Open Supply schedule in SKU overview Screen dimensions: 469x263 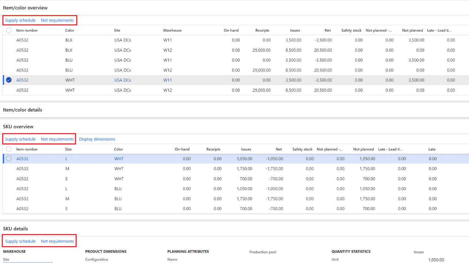[x=20, y=139]
